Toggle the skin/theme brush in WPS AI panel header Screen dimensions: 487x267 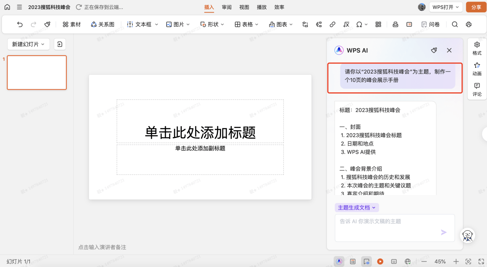[434, 50]
